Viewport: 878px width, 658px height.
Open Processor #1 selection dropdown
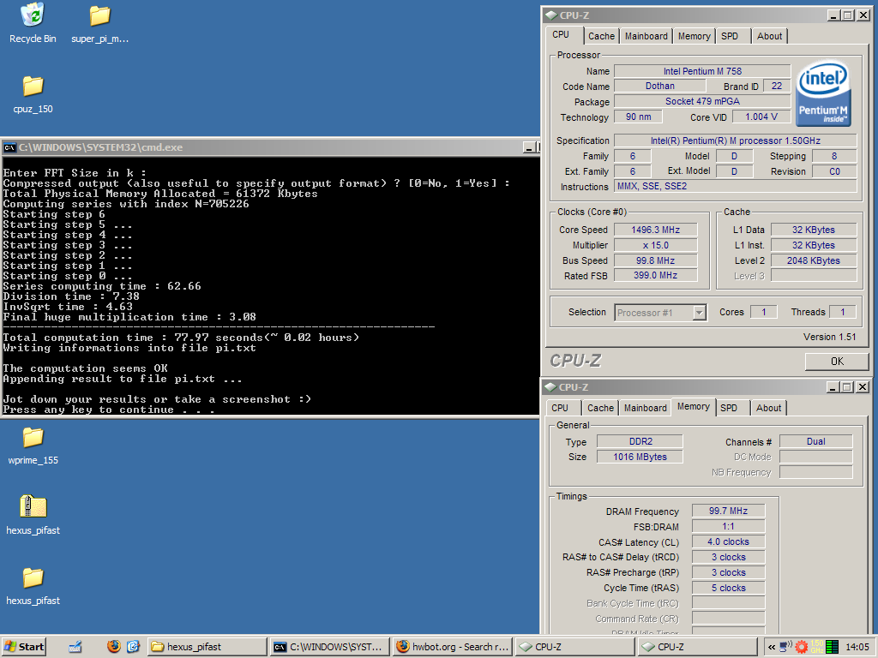point(659,313)
